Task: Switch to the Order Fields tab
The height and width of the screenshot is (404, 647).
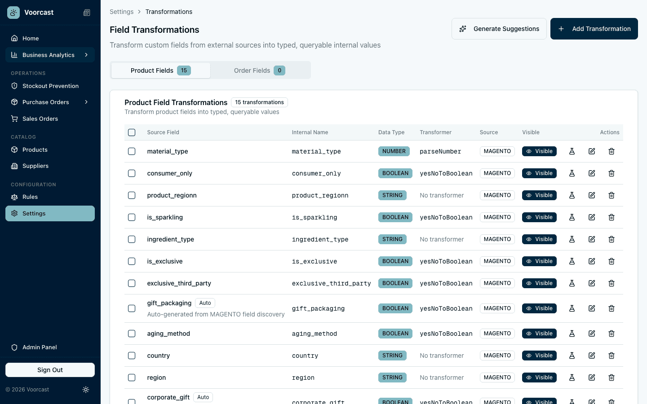Action: click(x=260, y=70)
